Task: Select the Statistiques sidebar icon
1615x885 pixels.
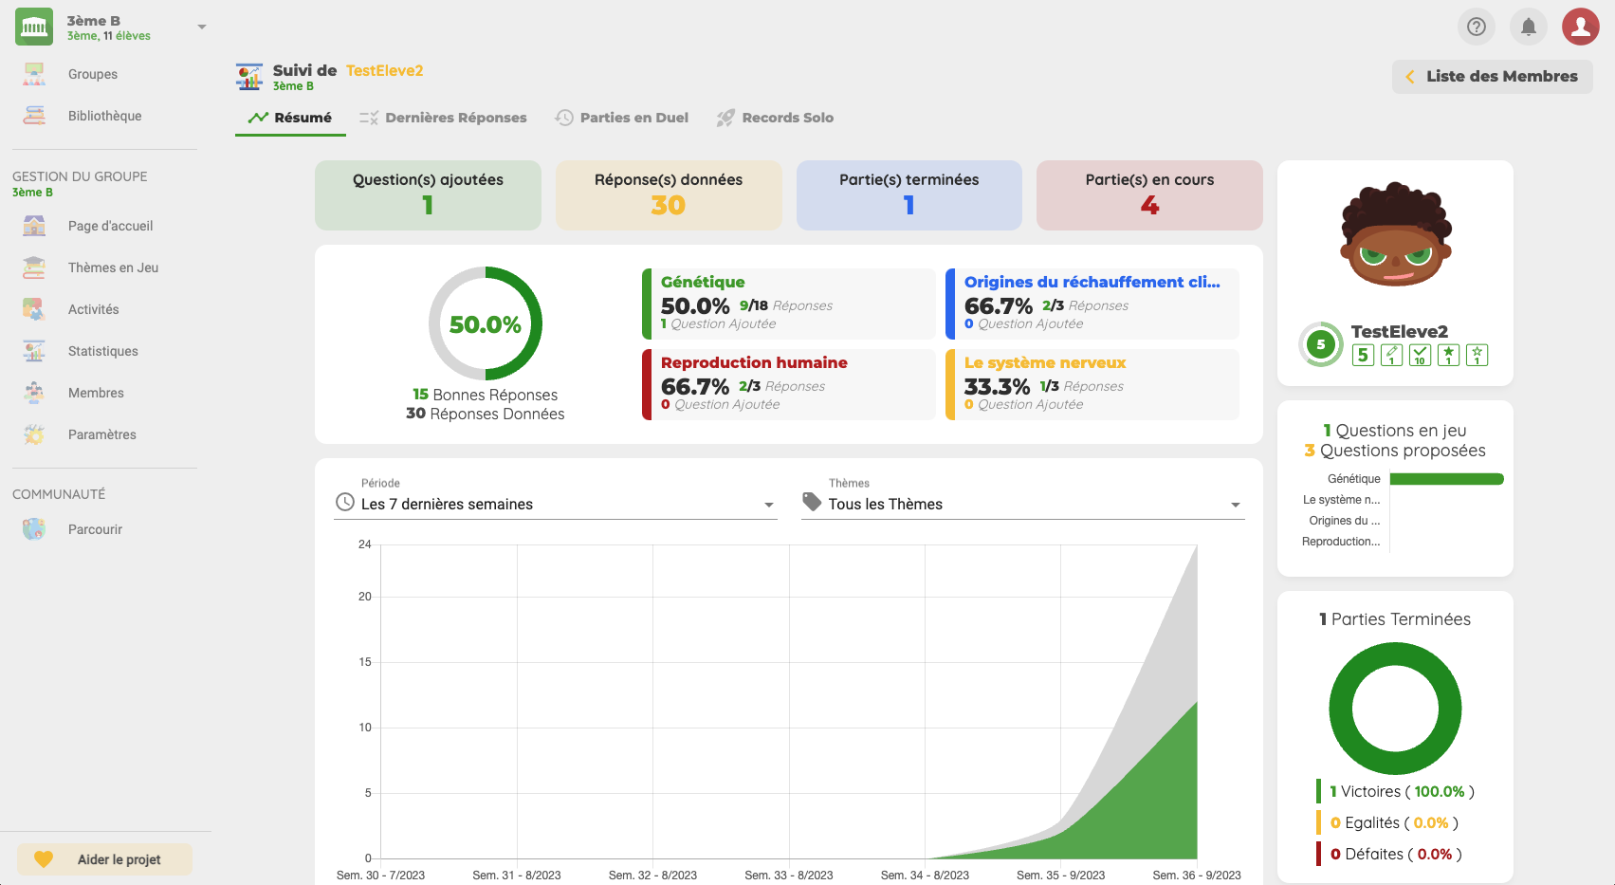Action: [x=34, y=351]
